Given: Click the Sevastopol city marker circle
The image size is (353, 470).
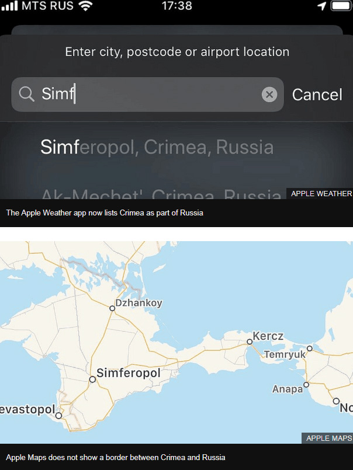Looking at the screenshot, I should 59,416.
